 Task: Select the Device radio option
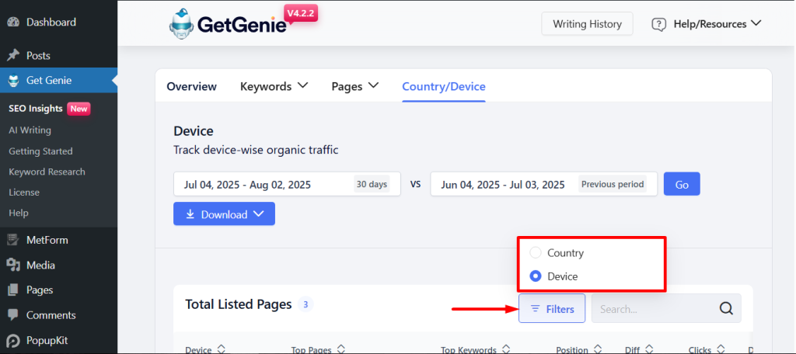click(535, 276)
